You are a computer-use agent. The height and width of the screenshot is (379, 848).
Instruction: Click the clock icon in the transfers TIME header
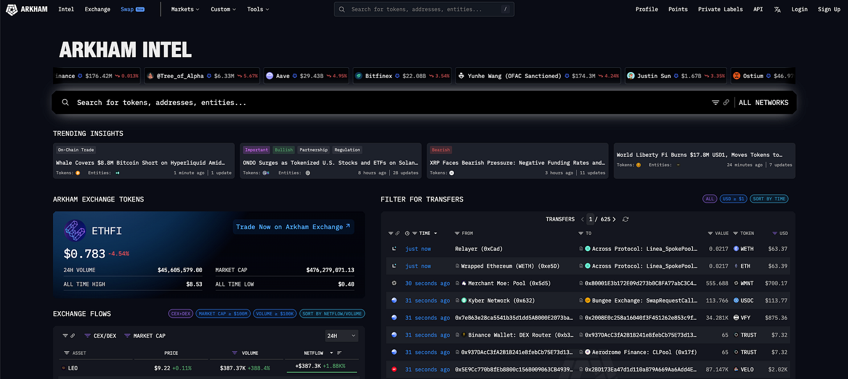(407, 233)
